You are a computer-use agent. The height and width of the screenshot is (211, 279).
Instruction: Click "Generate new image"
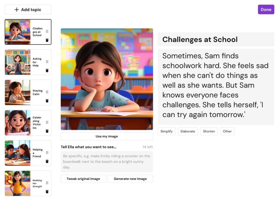pyautogui.click(x=130, y=179)
